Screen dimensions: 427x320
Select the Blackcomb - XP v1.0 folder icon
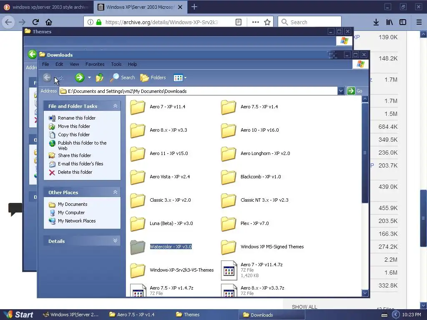tap(229, 177)
